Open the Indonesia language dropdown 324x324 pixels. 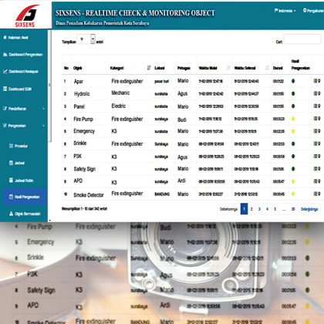(x=285, y=11)
